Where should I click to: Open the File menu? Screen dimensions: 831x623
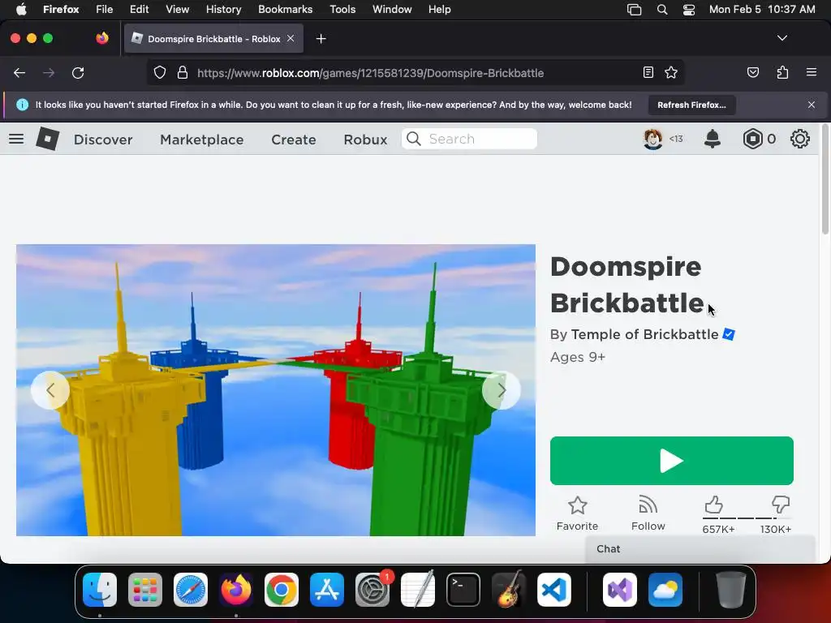104,10
